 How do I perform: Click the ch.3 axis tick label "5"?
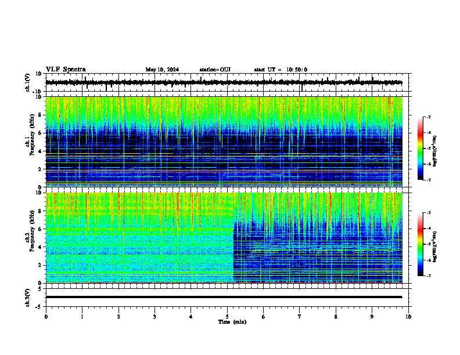(40, 288)
